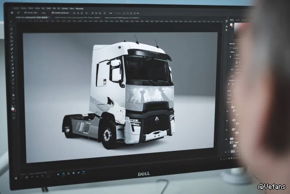The image size is (290, 194).
Task: Select the Move tool in the toolbar
Action: pyautogui.click(x=12, y=21)
